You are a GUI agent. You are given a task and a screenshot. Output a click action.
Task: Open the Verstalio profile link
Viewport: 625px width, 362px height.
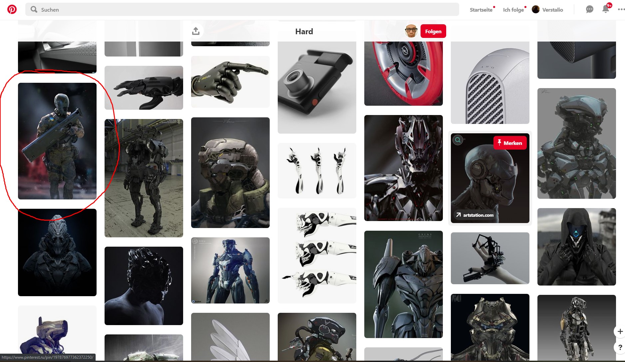pos(553,10)
